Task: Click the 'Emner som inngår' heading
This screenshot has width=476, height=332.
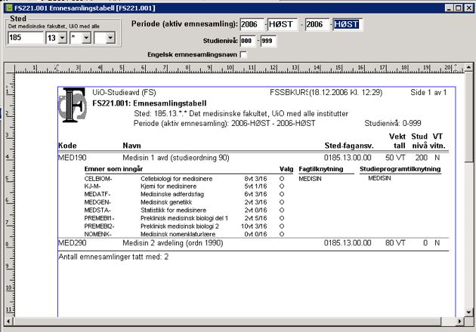Action: pos(113,169)
